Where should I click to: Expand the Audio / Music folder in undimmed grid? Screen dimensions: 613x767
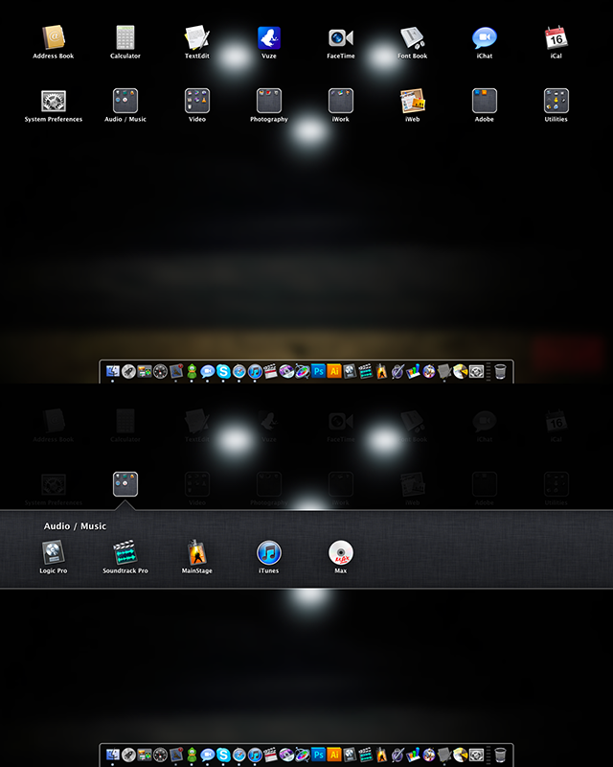click(x=125, y=101)
